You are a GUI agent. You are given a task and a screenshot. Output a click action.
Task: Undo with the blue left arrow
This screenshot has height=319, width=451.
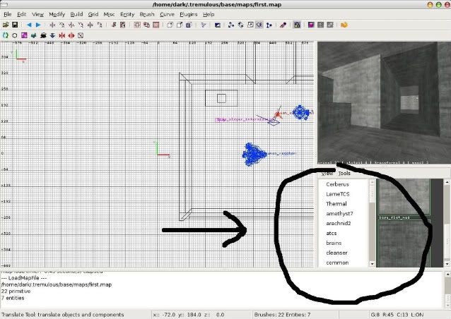pos(29,25)
